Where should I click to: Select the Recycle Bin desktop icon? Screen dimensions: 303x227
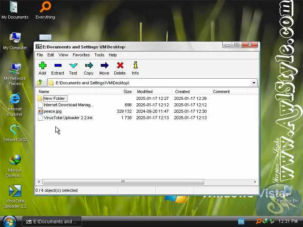tap(287, 191)
